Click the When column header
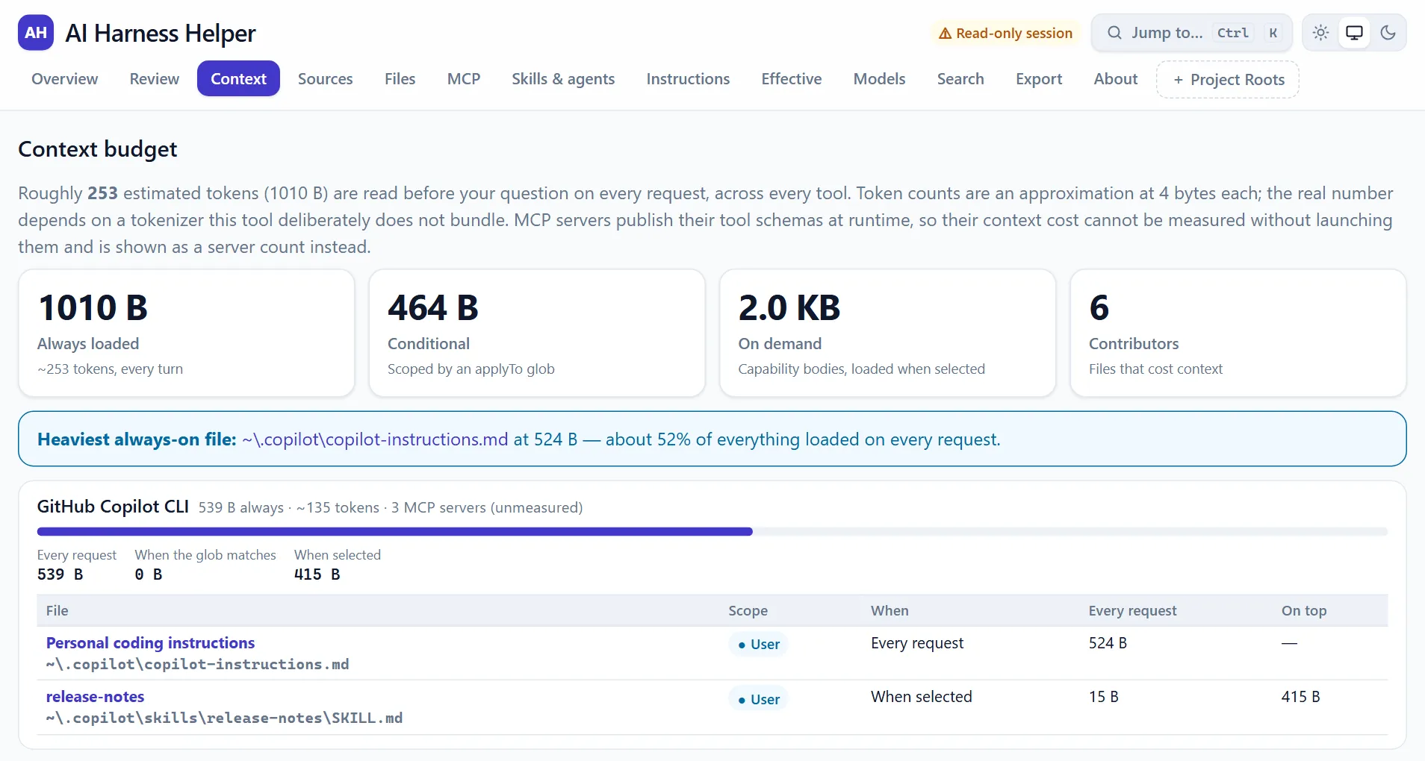1425x761 pixels. (x=890, y=610)
